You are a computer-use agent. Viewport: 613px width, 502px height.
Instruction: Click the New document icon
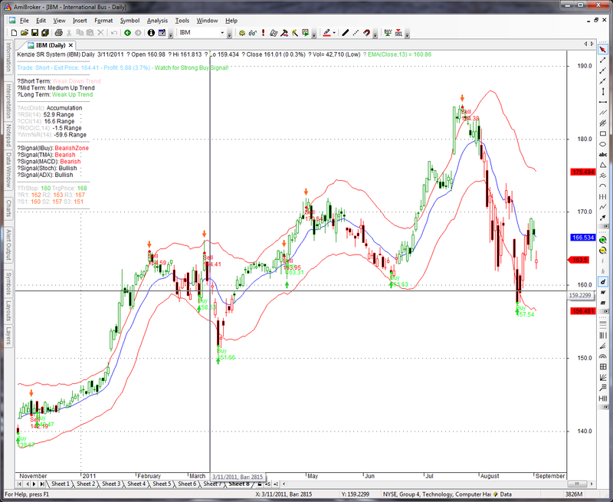[14, 33]
